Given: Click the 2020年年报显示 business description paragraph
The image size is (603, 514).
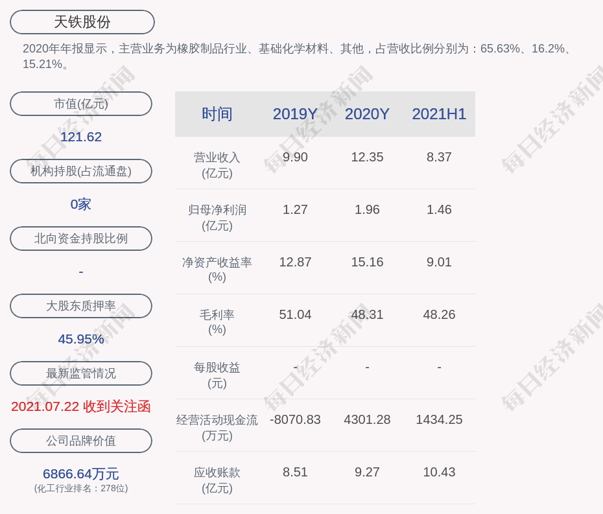Looking at the screenshot, I should (x=298, y=56).
